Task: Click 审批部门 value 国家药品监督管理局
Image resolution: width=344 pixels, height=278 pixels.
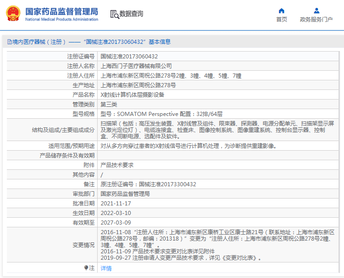Action: pyautogui.click(x=125, y=194)
